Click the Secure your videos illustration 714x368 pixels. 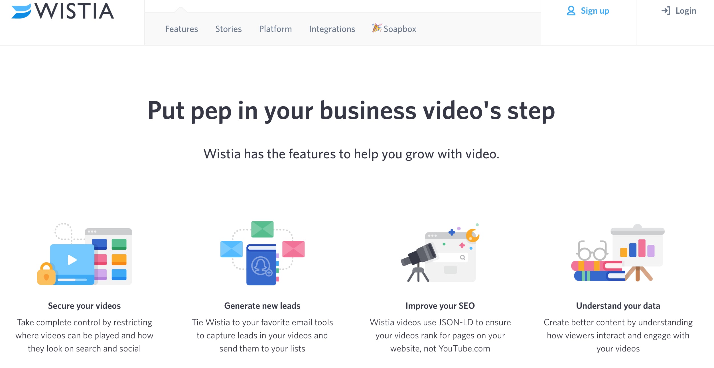click(85, 254)
